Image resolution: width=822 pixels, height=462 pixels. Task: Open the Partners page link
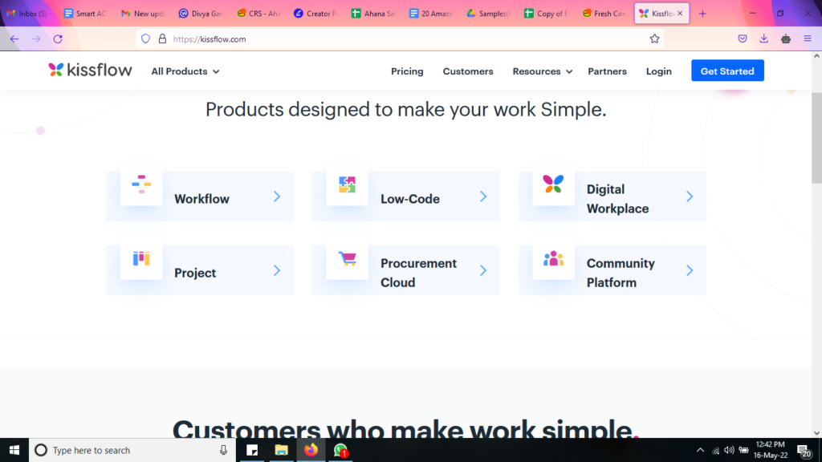pyautogui.click(x=607, y=71)
